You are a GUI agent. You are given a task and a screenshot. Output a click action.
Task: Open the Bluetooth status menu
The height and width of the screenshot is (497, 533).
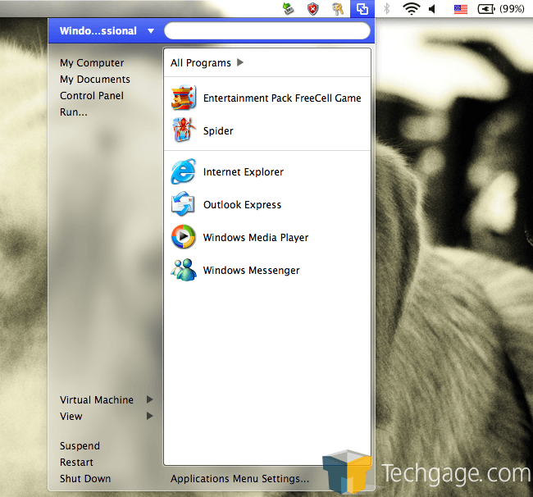click(x=386, y=8)
